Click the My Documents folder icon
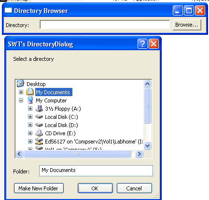This screenshot has width=209, height=200. 30,92
